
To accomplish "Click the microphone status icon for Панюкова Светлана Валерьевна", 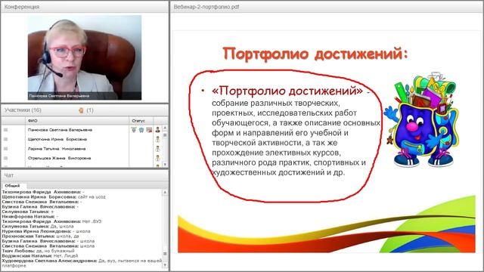I will (x=134, y=130).
